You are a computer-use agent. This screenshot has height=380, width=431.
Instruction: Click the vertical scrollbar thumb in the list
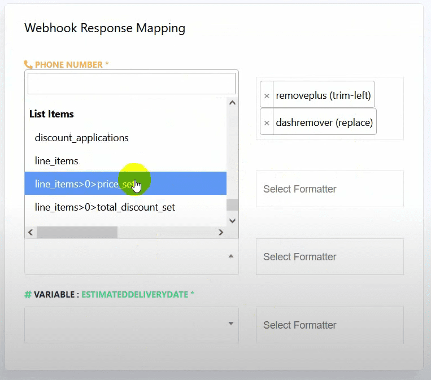tap(232, 204)
